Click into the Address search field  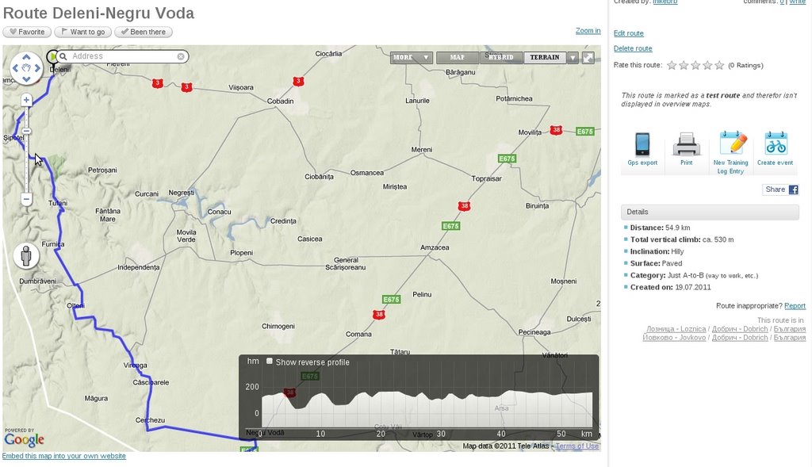pos(123,56)
